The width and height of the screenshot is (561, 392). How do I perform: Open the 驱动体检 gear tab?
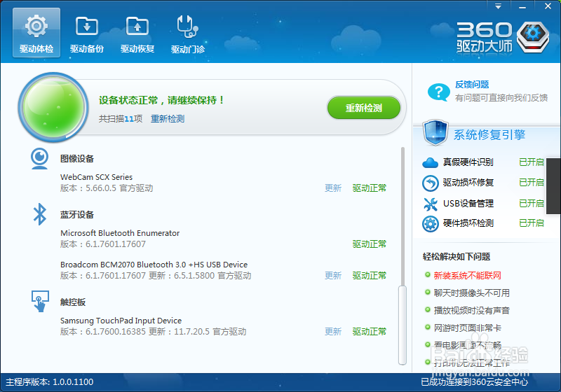click(x=36, y=33)
